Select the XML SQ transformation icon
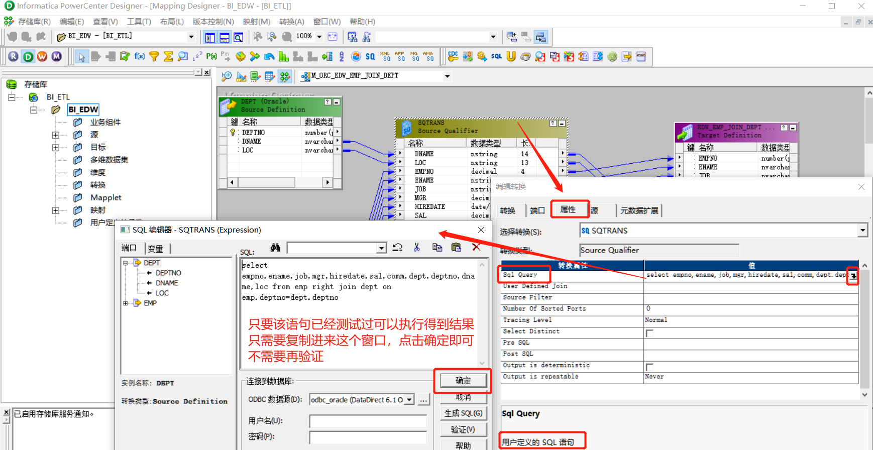Image resolution: width=873 pixels, height=450 pixels. pos(385,57)
